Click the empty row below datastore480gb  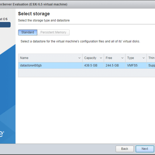point(86,73)
